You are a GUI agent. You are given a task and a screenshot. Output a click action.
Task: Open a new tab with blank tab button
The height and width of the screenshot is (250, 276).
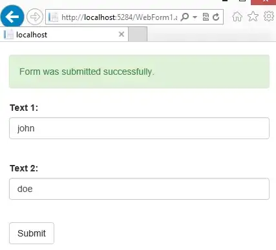(x=138, y=34)
